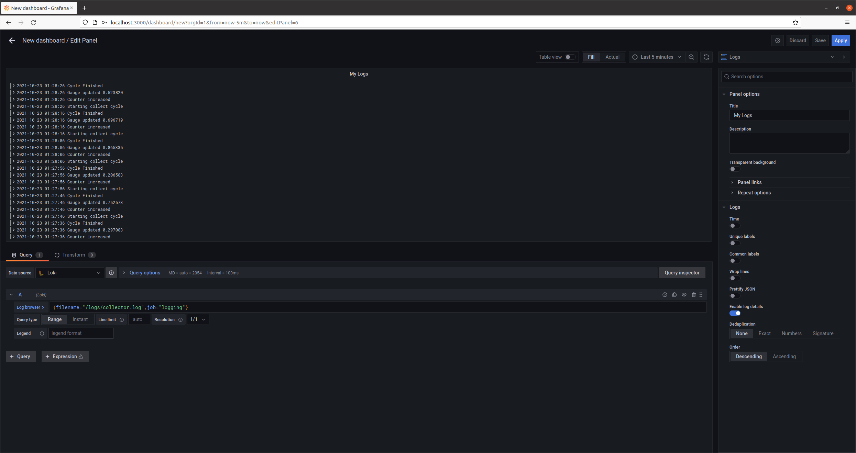
Task: Disable the Enable log details switch
Action: pos(735,313)
